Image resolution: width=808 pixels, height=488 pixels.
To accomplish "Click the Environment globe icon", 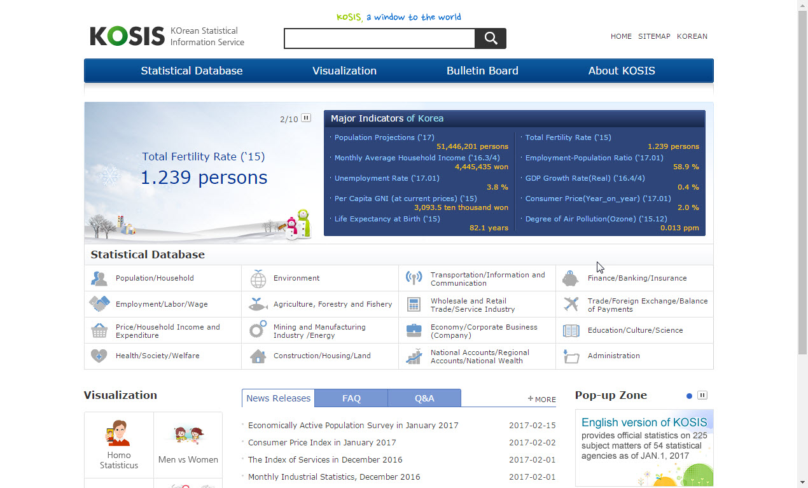I will pos(258,279).
